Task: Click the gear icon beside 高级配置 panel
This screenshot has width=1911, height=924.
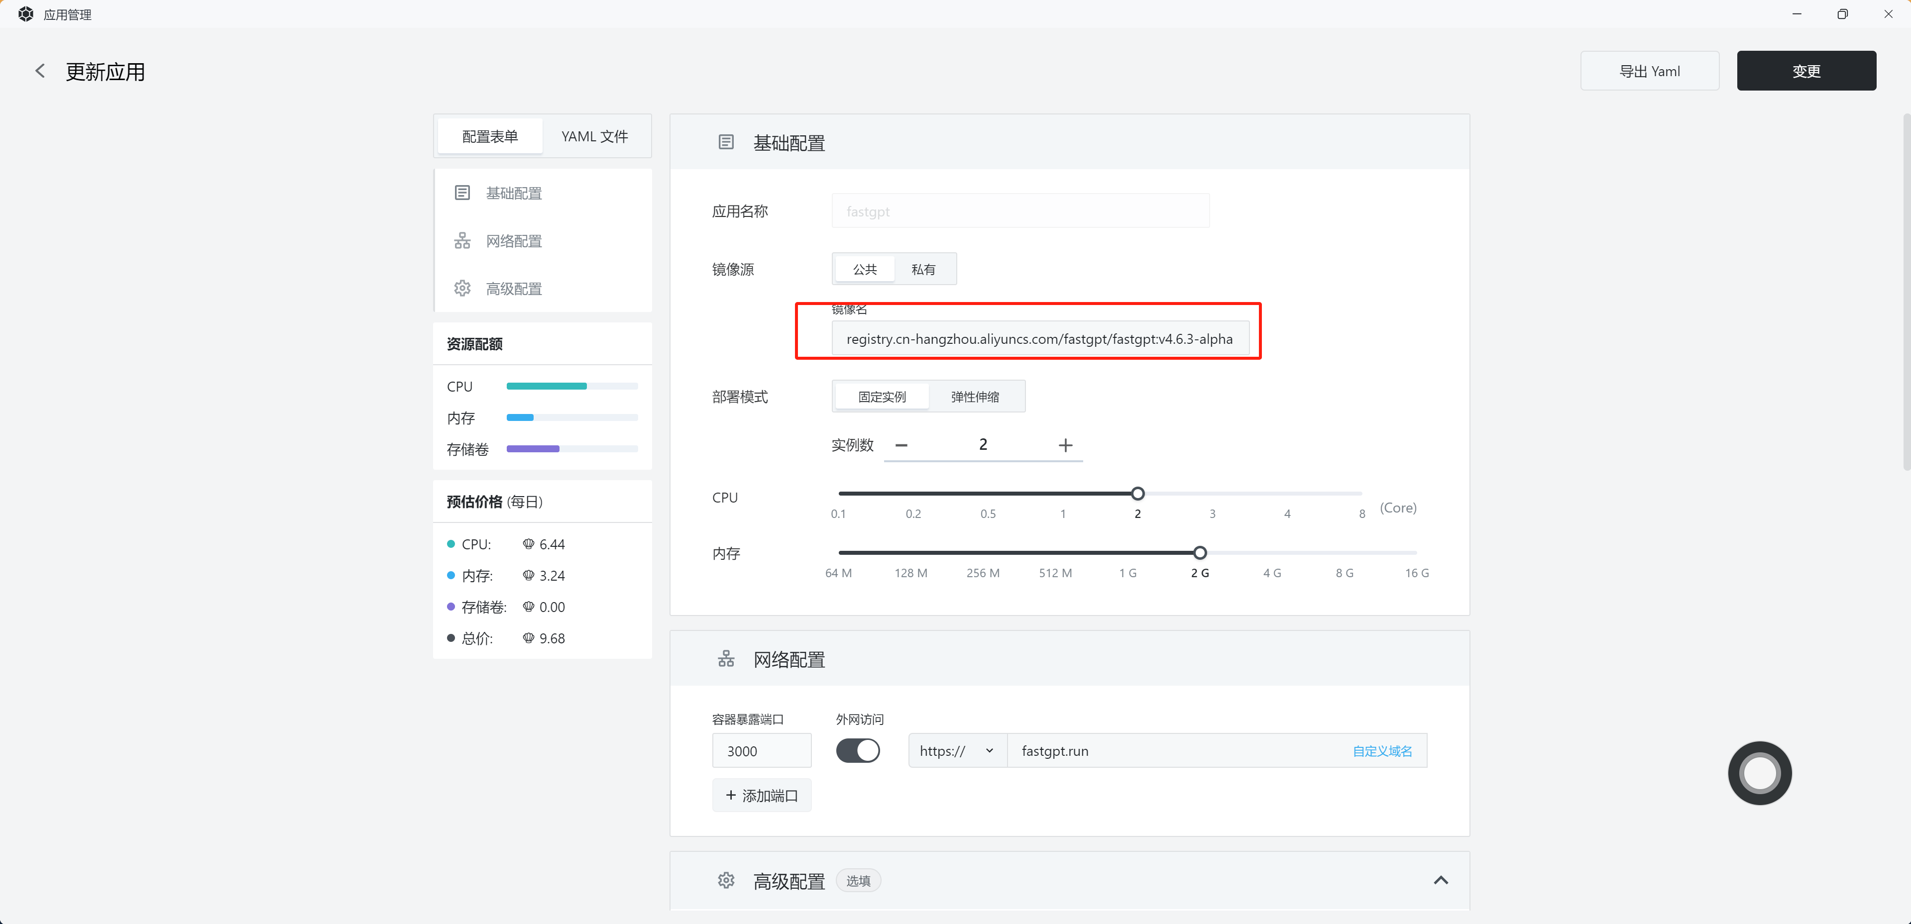Action: (726, 880)
